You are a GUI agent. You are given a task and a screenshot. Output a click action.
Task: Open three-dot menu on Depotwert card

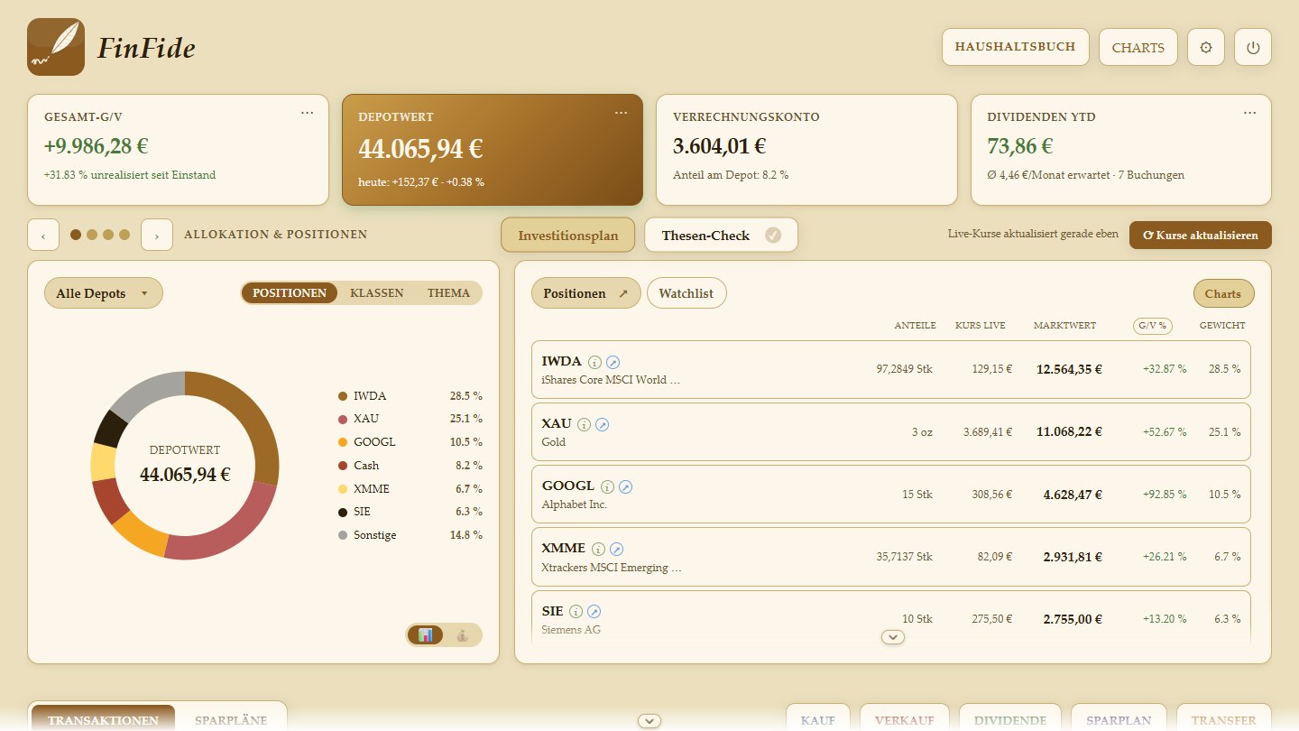pos(621,113)
